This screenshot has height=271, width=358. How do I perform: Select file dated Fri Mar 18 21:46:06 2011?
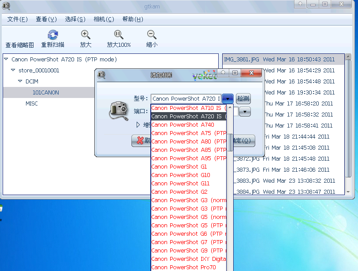(x=296, y=170)
